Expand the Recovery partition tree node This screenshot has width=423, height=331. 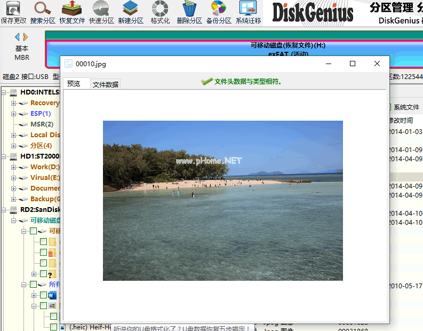pos(14,103)
